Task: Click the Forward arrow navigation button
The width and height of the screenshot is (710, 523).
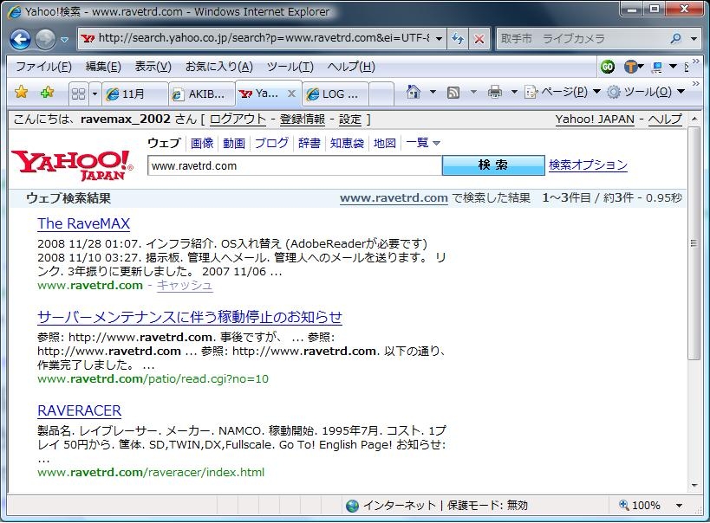Action: (45, 39)
